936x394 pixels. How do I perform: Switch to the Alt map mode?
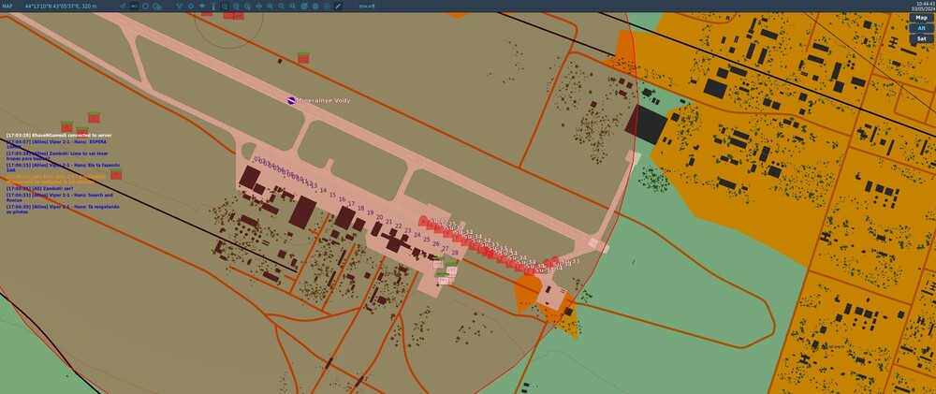[921, 28]
